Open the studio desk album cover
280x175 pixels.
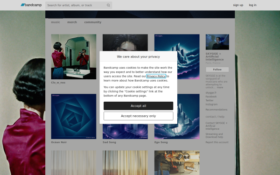click(177, 163)
